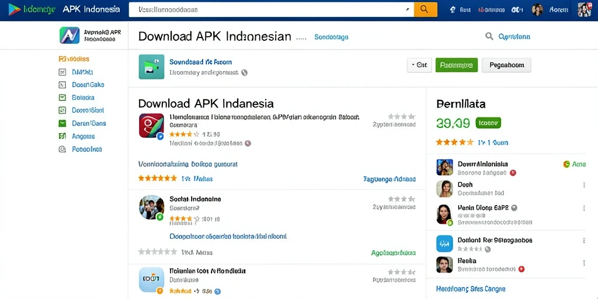
Task: Click the red badge under DowrrAlnlonisia
Action: click(513, 173)
